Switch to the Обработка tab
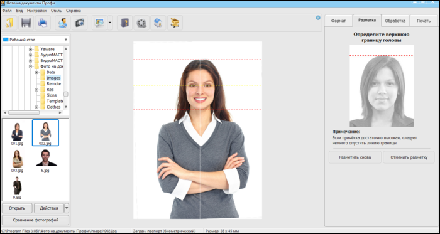This screenshot has width=440, height=234. click(x=395, y=21)
